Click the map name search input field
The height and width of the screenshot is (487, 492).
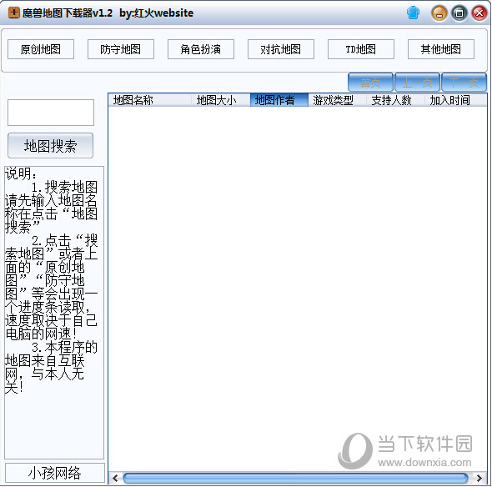51,113
